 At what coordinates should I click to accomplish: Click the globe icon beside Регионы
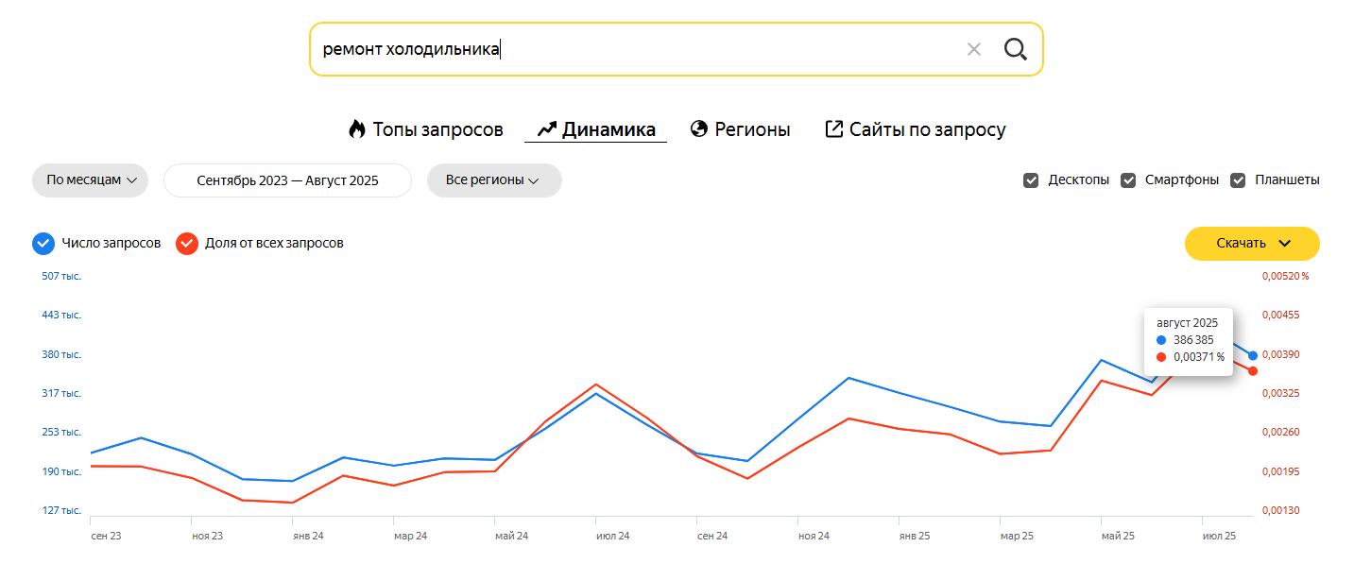coord(699,129)
